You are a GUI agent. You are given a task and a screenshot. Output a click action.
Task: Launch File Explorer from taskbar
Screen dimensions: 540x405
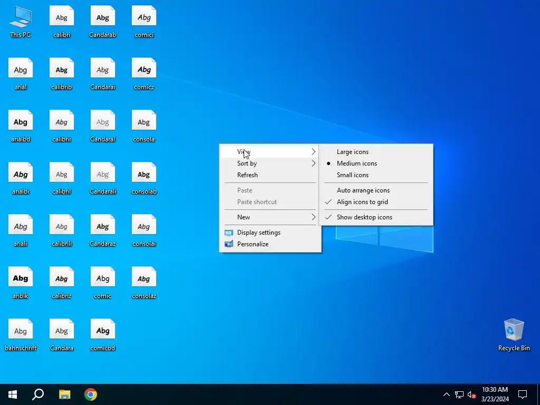pyautogui.click(x=64, y=394)
